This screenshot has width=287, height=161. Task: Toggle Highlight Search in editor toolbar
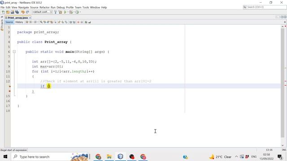(52, 22)
